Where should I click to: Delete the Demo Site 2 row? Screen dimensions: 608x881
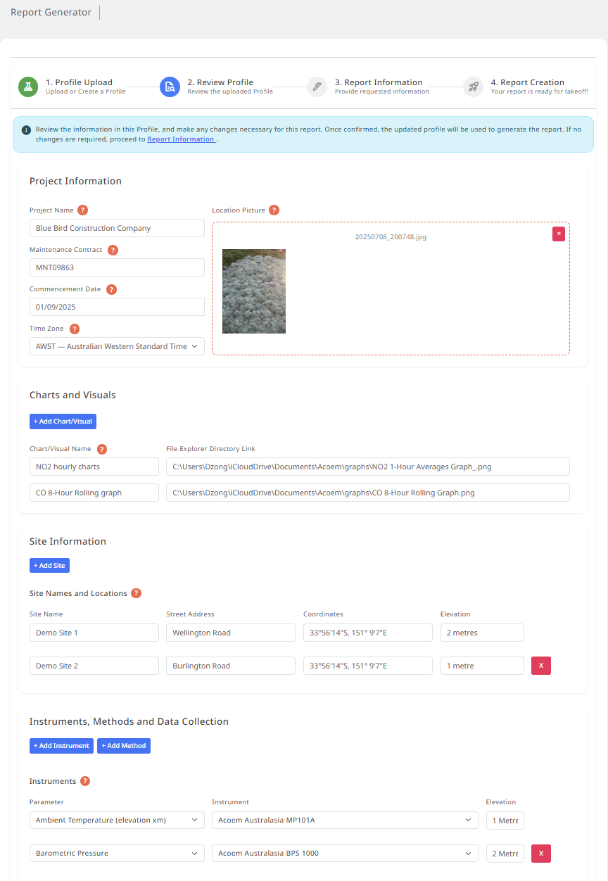540,666
